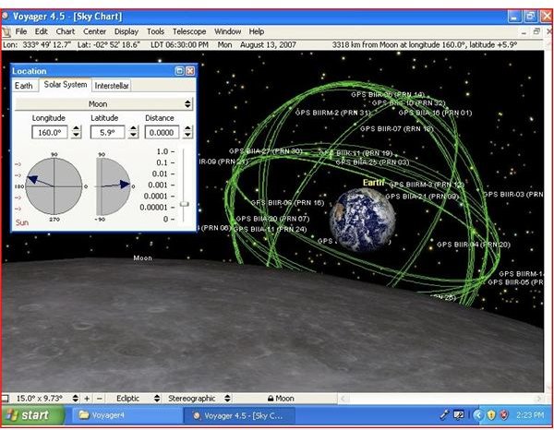This screenshot has width=554, height=430.
Task: Click the Distance stepper arrows
Action: (188, 132)
